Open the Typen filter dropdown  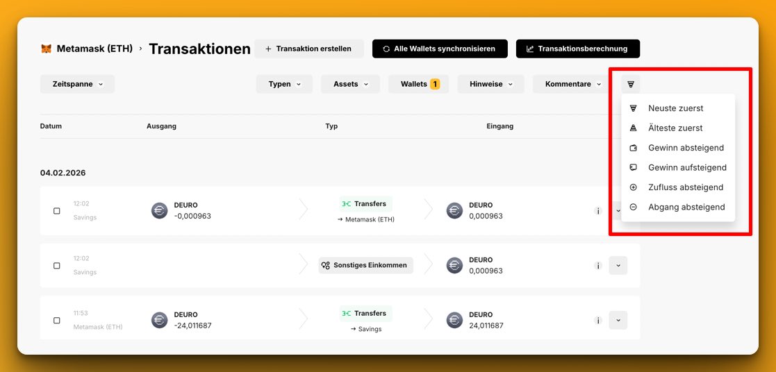tap(285, 84)
